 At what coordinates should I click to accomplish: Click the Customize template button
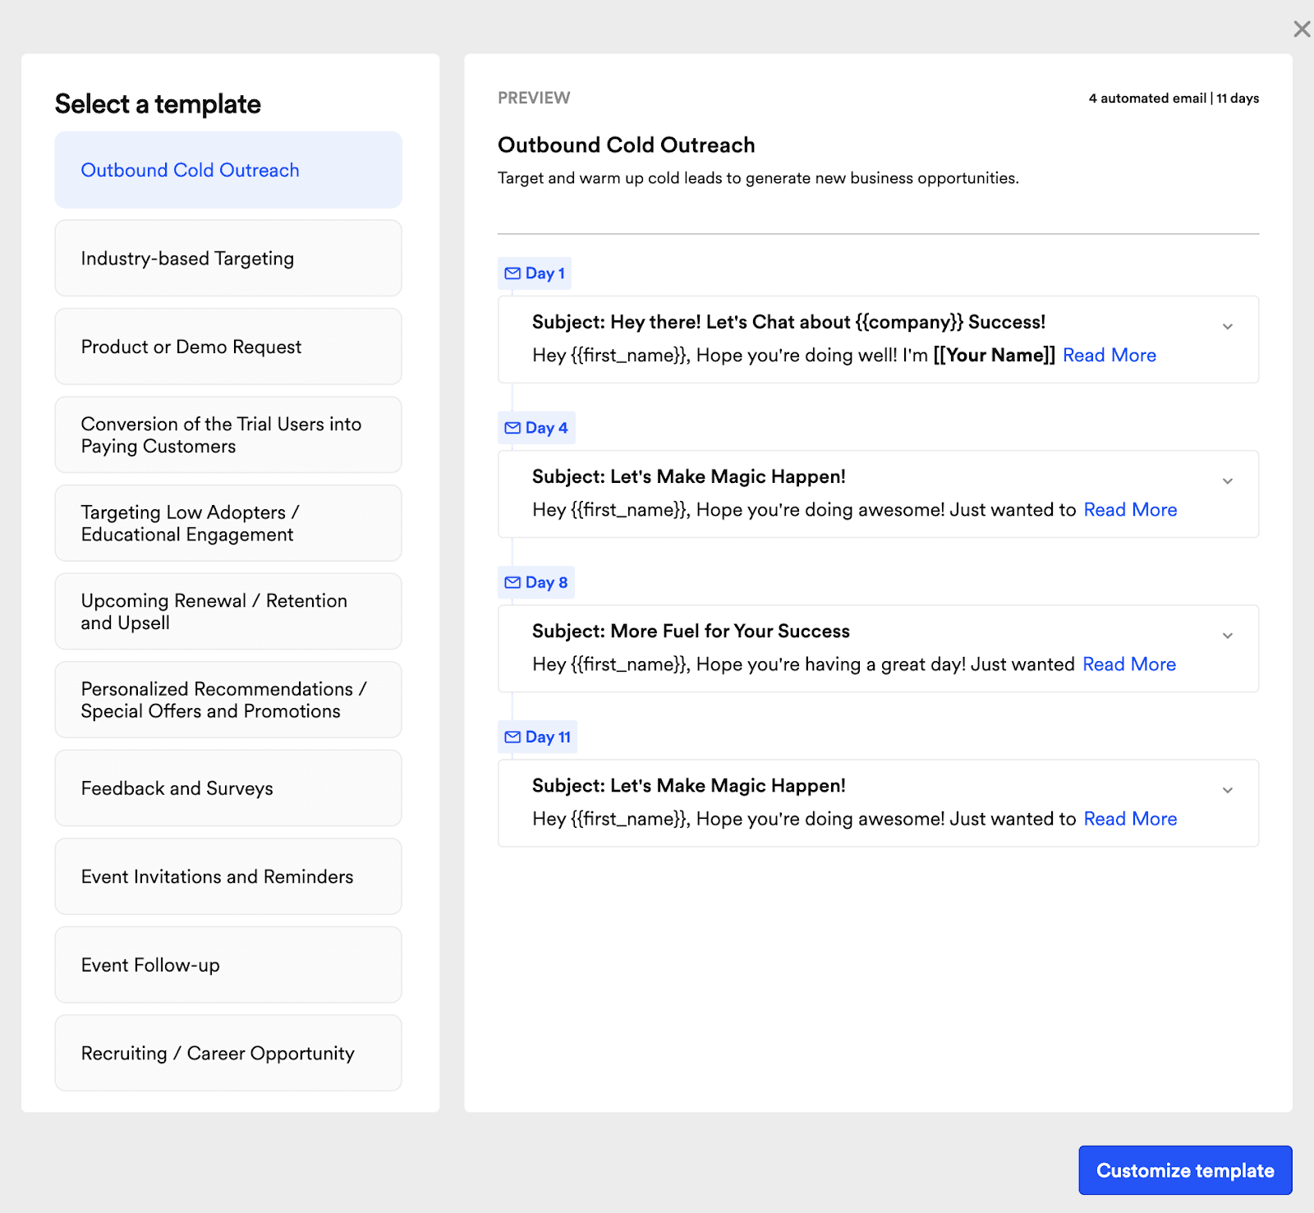(x=1185, y=1170)
